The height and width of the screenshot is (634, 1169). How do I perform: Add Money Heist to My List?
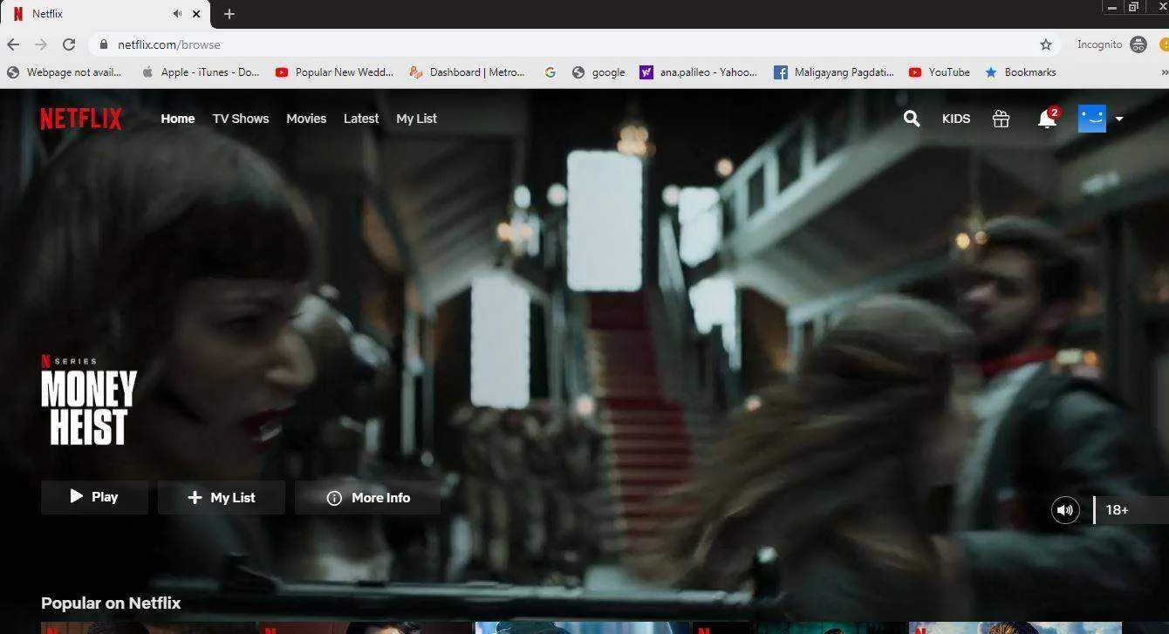222,497
